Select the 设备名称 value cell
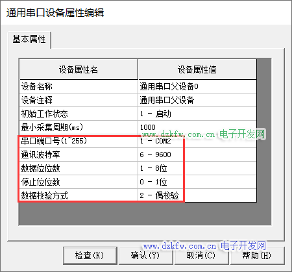292x272 pixels. pyautogui.click(x=197, y=86)
